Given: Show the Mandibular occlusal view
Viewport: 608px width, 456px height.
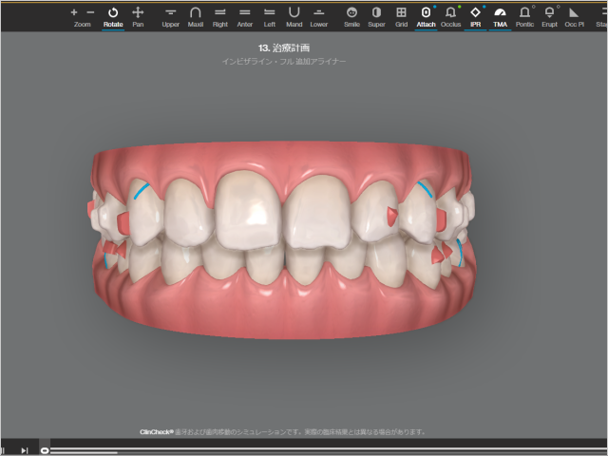Looking at the screenshot, I should [294, 15].
